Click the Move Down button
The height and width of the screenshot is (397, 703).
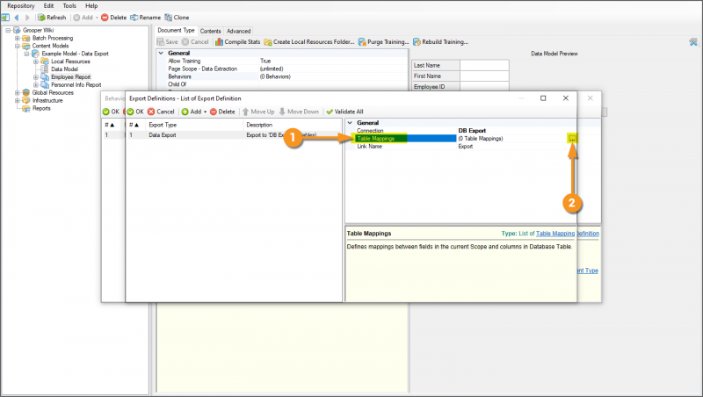299,112
